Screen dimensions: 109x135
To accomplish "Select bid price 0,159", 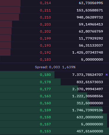I will [45, 110].
